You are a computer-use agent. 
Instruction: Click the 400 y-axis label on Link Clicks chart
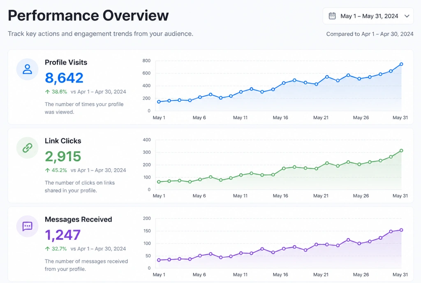coord(147,140)
